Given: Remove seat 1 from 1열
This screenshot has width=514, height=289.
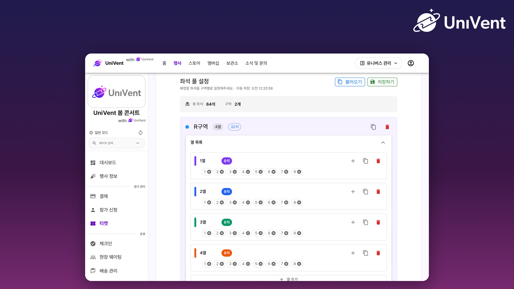Looking at the screenshot, I should [209, 172].
